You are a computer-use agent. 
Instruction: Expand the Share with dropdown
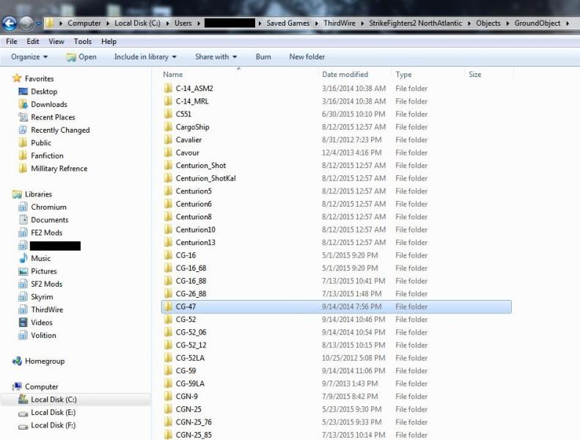(x=216, y=57)
